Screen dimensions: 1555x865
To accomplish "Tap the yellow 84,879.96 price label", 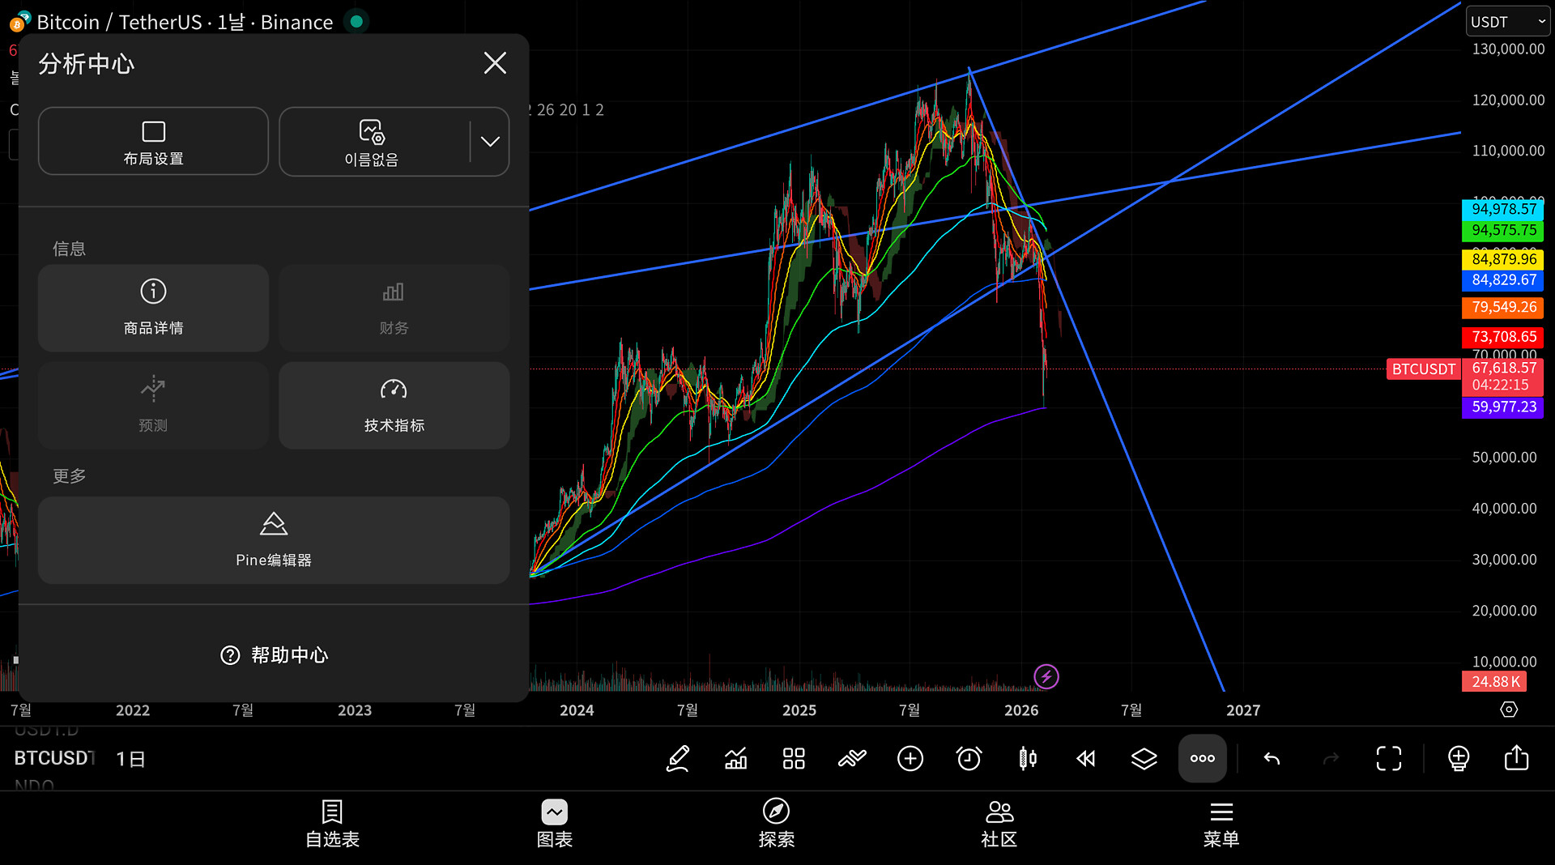I will [1503, 259].
